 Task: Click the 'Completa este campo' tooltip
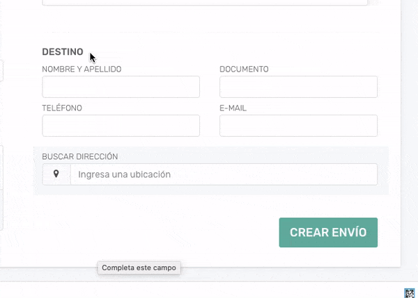pyautogui.click(x=139, y=267)
